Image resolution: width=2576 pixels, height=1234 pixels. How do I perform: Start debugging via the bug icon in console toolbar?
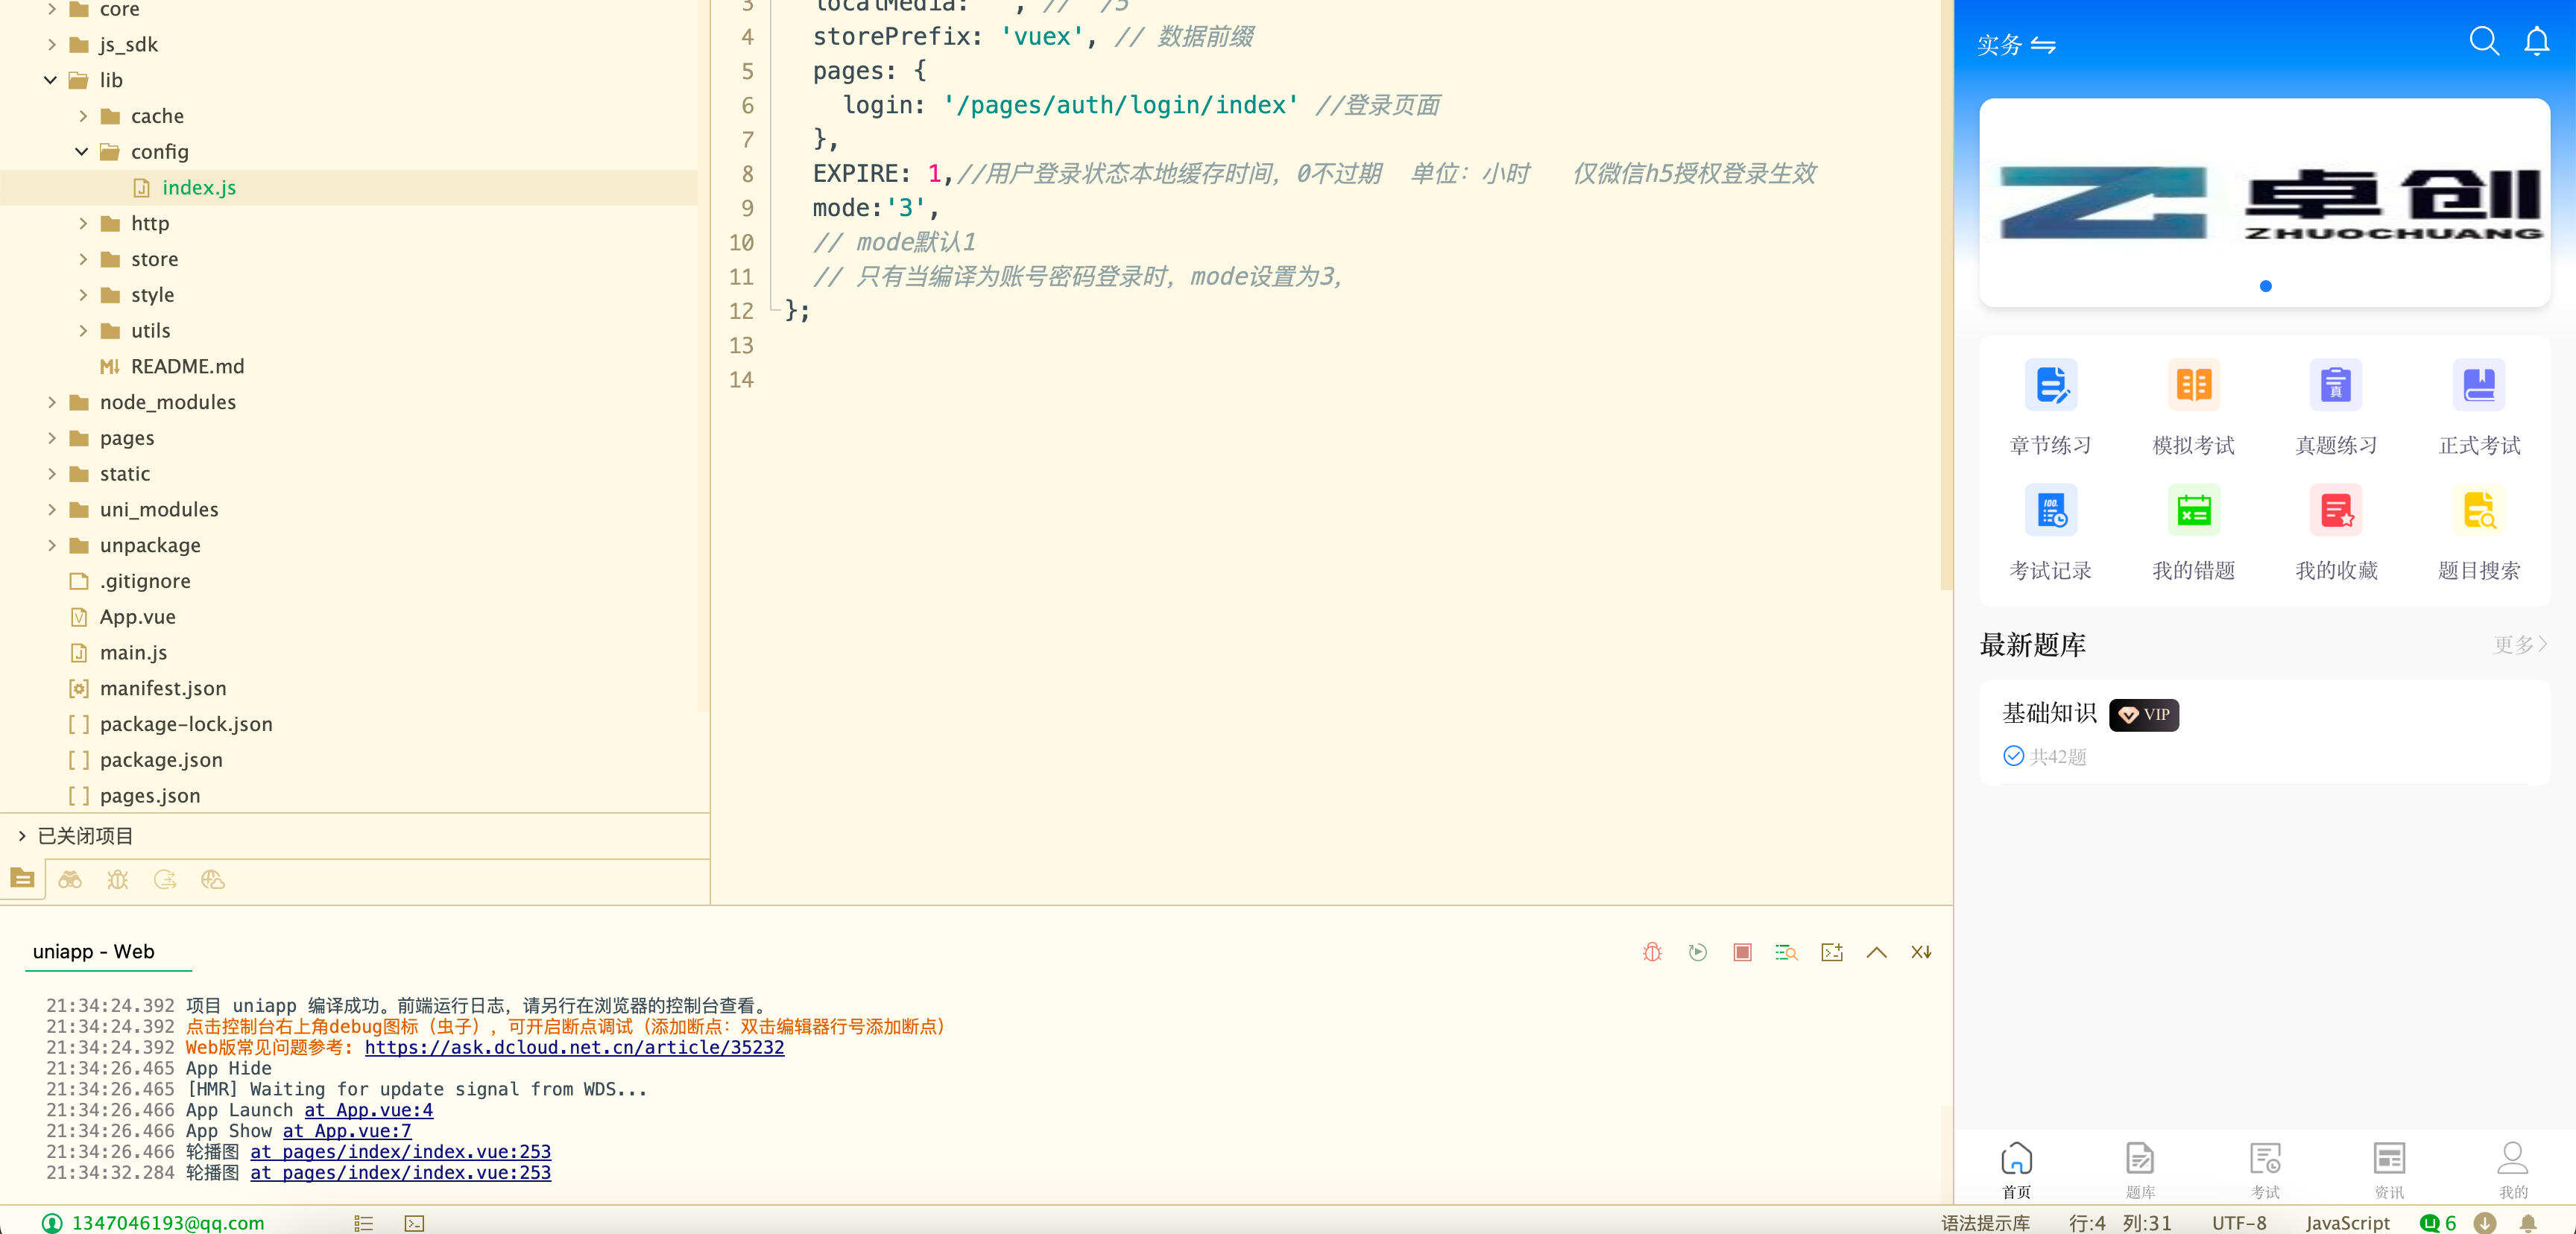pyautogui.click(x=1650, y=952)
